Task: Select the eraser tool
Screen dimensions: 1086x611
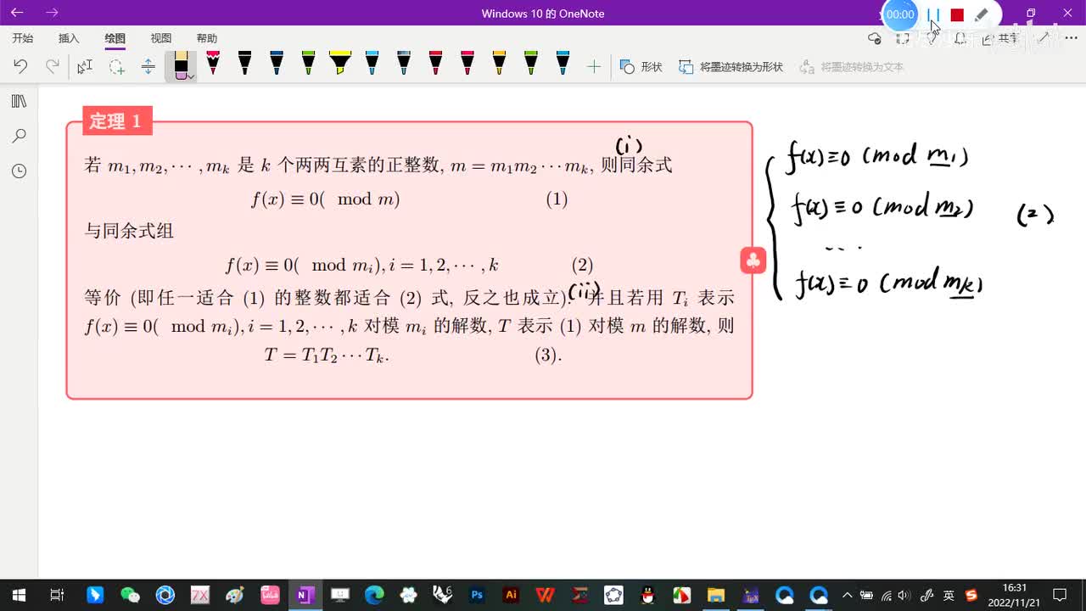Action: click(x=180, y=65)
